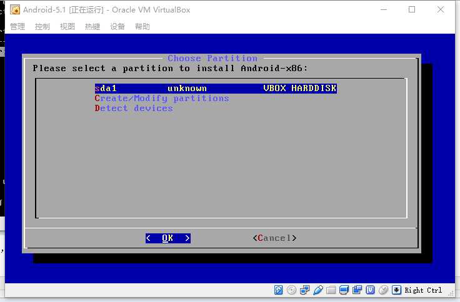
Task: Close the VirtualBox window
Action: (441, 9)
